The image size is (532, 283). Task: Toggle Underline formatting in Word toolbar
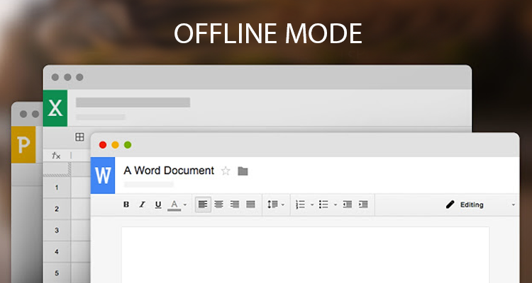(x=158, y=204)
